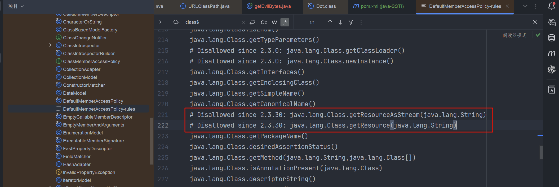Select the DefaultMemberAccessPolicy-rules tab
Viewport: 559px width, 187px height.
coord(465,6)
